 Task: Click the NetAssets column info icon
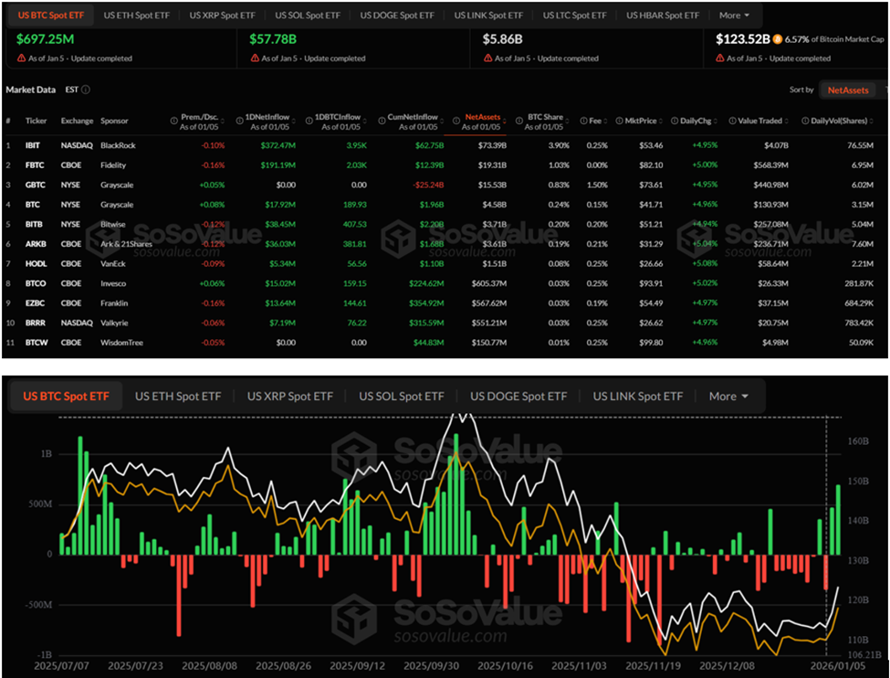pyautogui.click(x=455, y=120)
